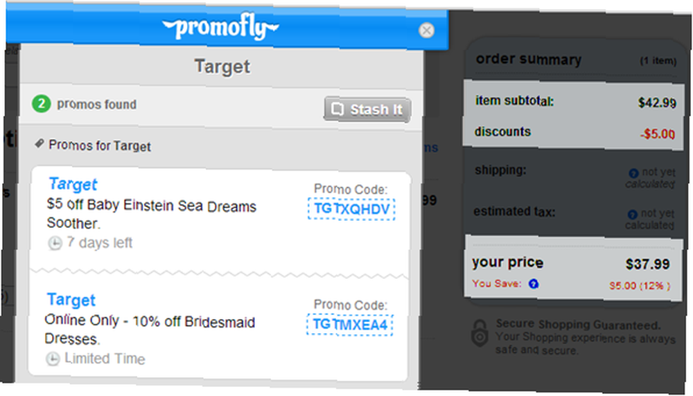This screenshot has width=693, height=396.
Task: Click the Promofly logo in header
Action: coord(220,26)
